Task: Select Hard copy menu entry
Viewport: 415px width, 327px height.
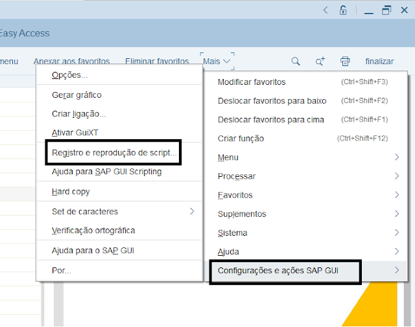Action: coord(119,192)
